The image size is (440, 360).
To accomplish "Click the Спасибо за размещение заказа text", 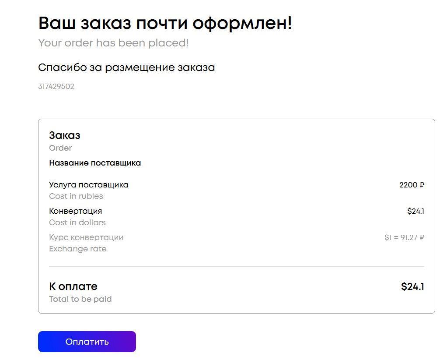I will point(126,68).
